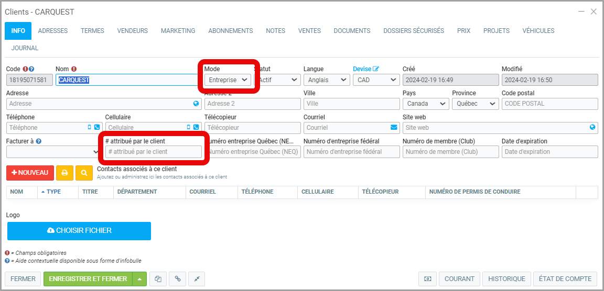Click the red Nouveau button
Image resolution: width=604 pixels, height=291 pixels.
point(30,173)
